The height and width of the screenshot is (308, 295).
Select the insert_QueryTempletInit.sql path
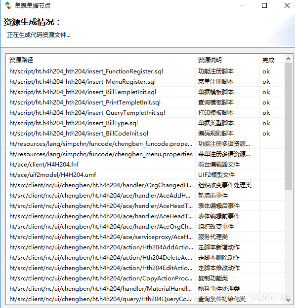(87, 113)
